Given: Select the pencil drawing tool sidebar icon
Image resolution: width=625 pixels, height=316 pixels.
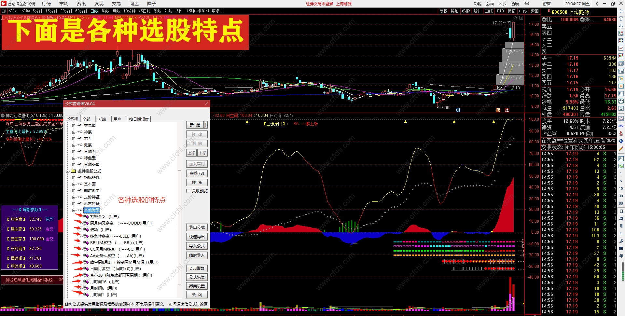Looking at the screenshot, I should point(621,148).
